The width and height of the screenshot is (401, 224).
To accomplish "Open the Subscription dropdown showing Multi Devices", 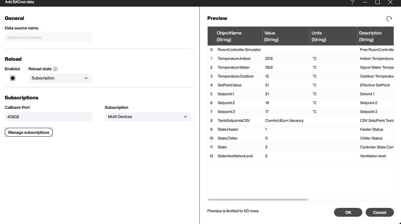I will 148,116.
